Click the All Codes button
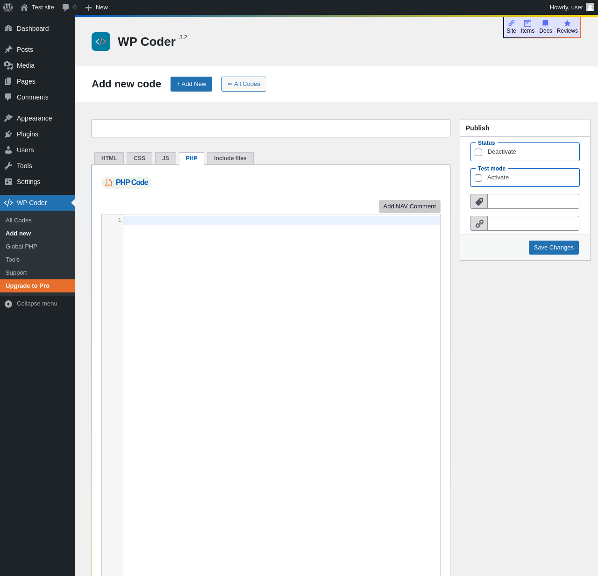Viewport: 598px width, 576px height. 244,84
